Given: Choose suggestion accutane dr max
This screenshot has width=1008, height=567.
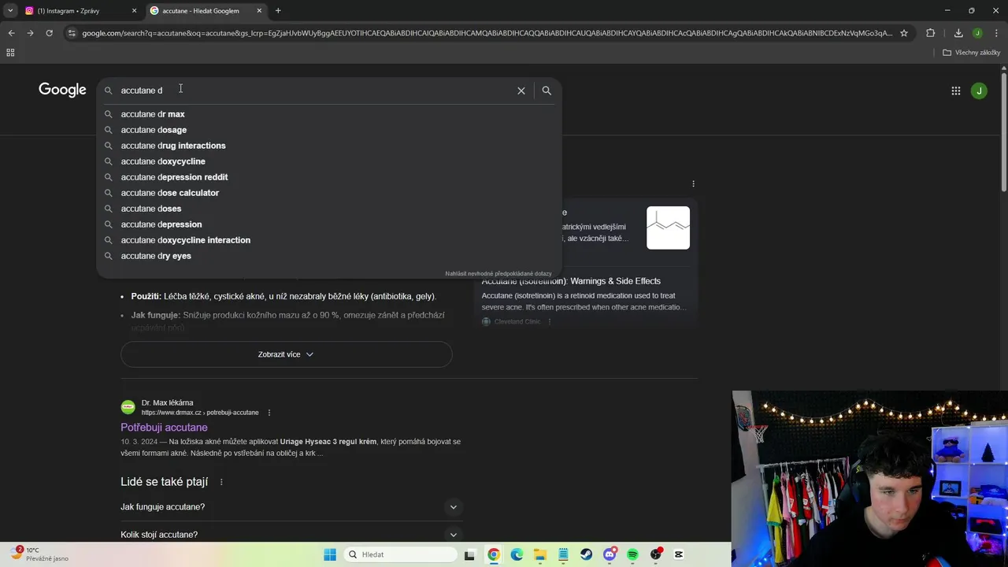Looking at the screenshot, I should point(153,114).
